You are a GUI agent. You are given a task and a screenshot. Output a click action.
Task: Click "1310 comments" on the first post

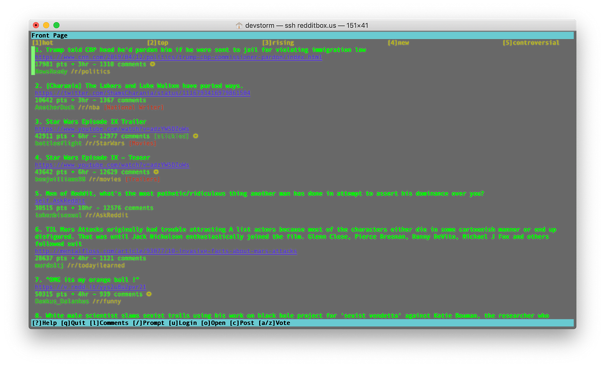[123, 64]
